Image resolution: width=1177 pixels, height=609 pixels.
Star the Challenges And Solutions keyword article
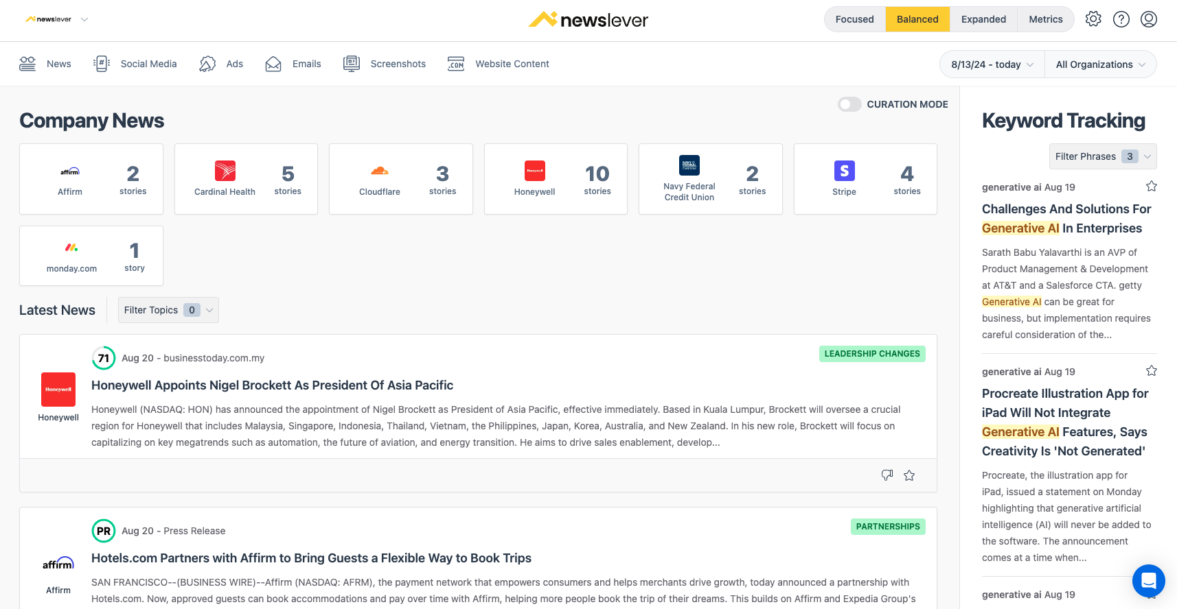point(1152,186)
